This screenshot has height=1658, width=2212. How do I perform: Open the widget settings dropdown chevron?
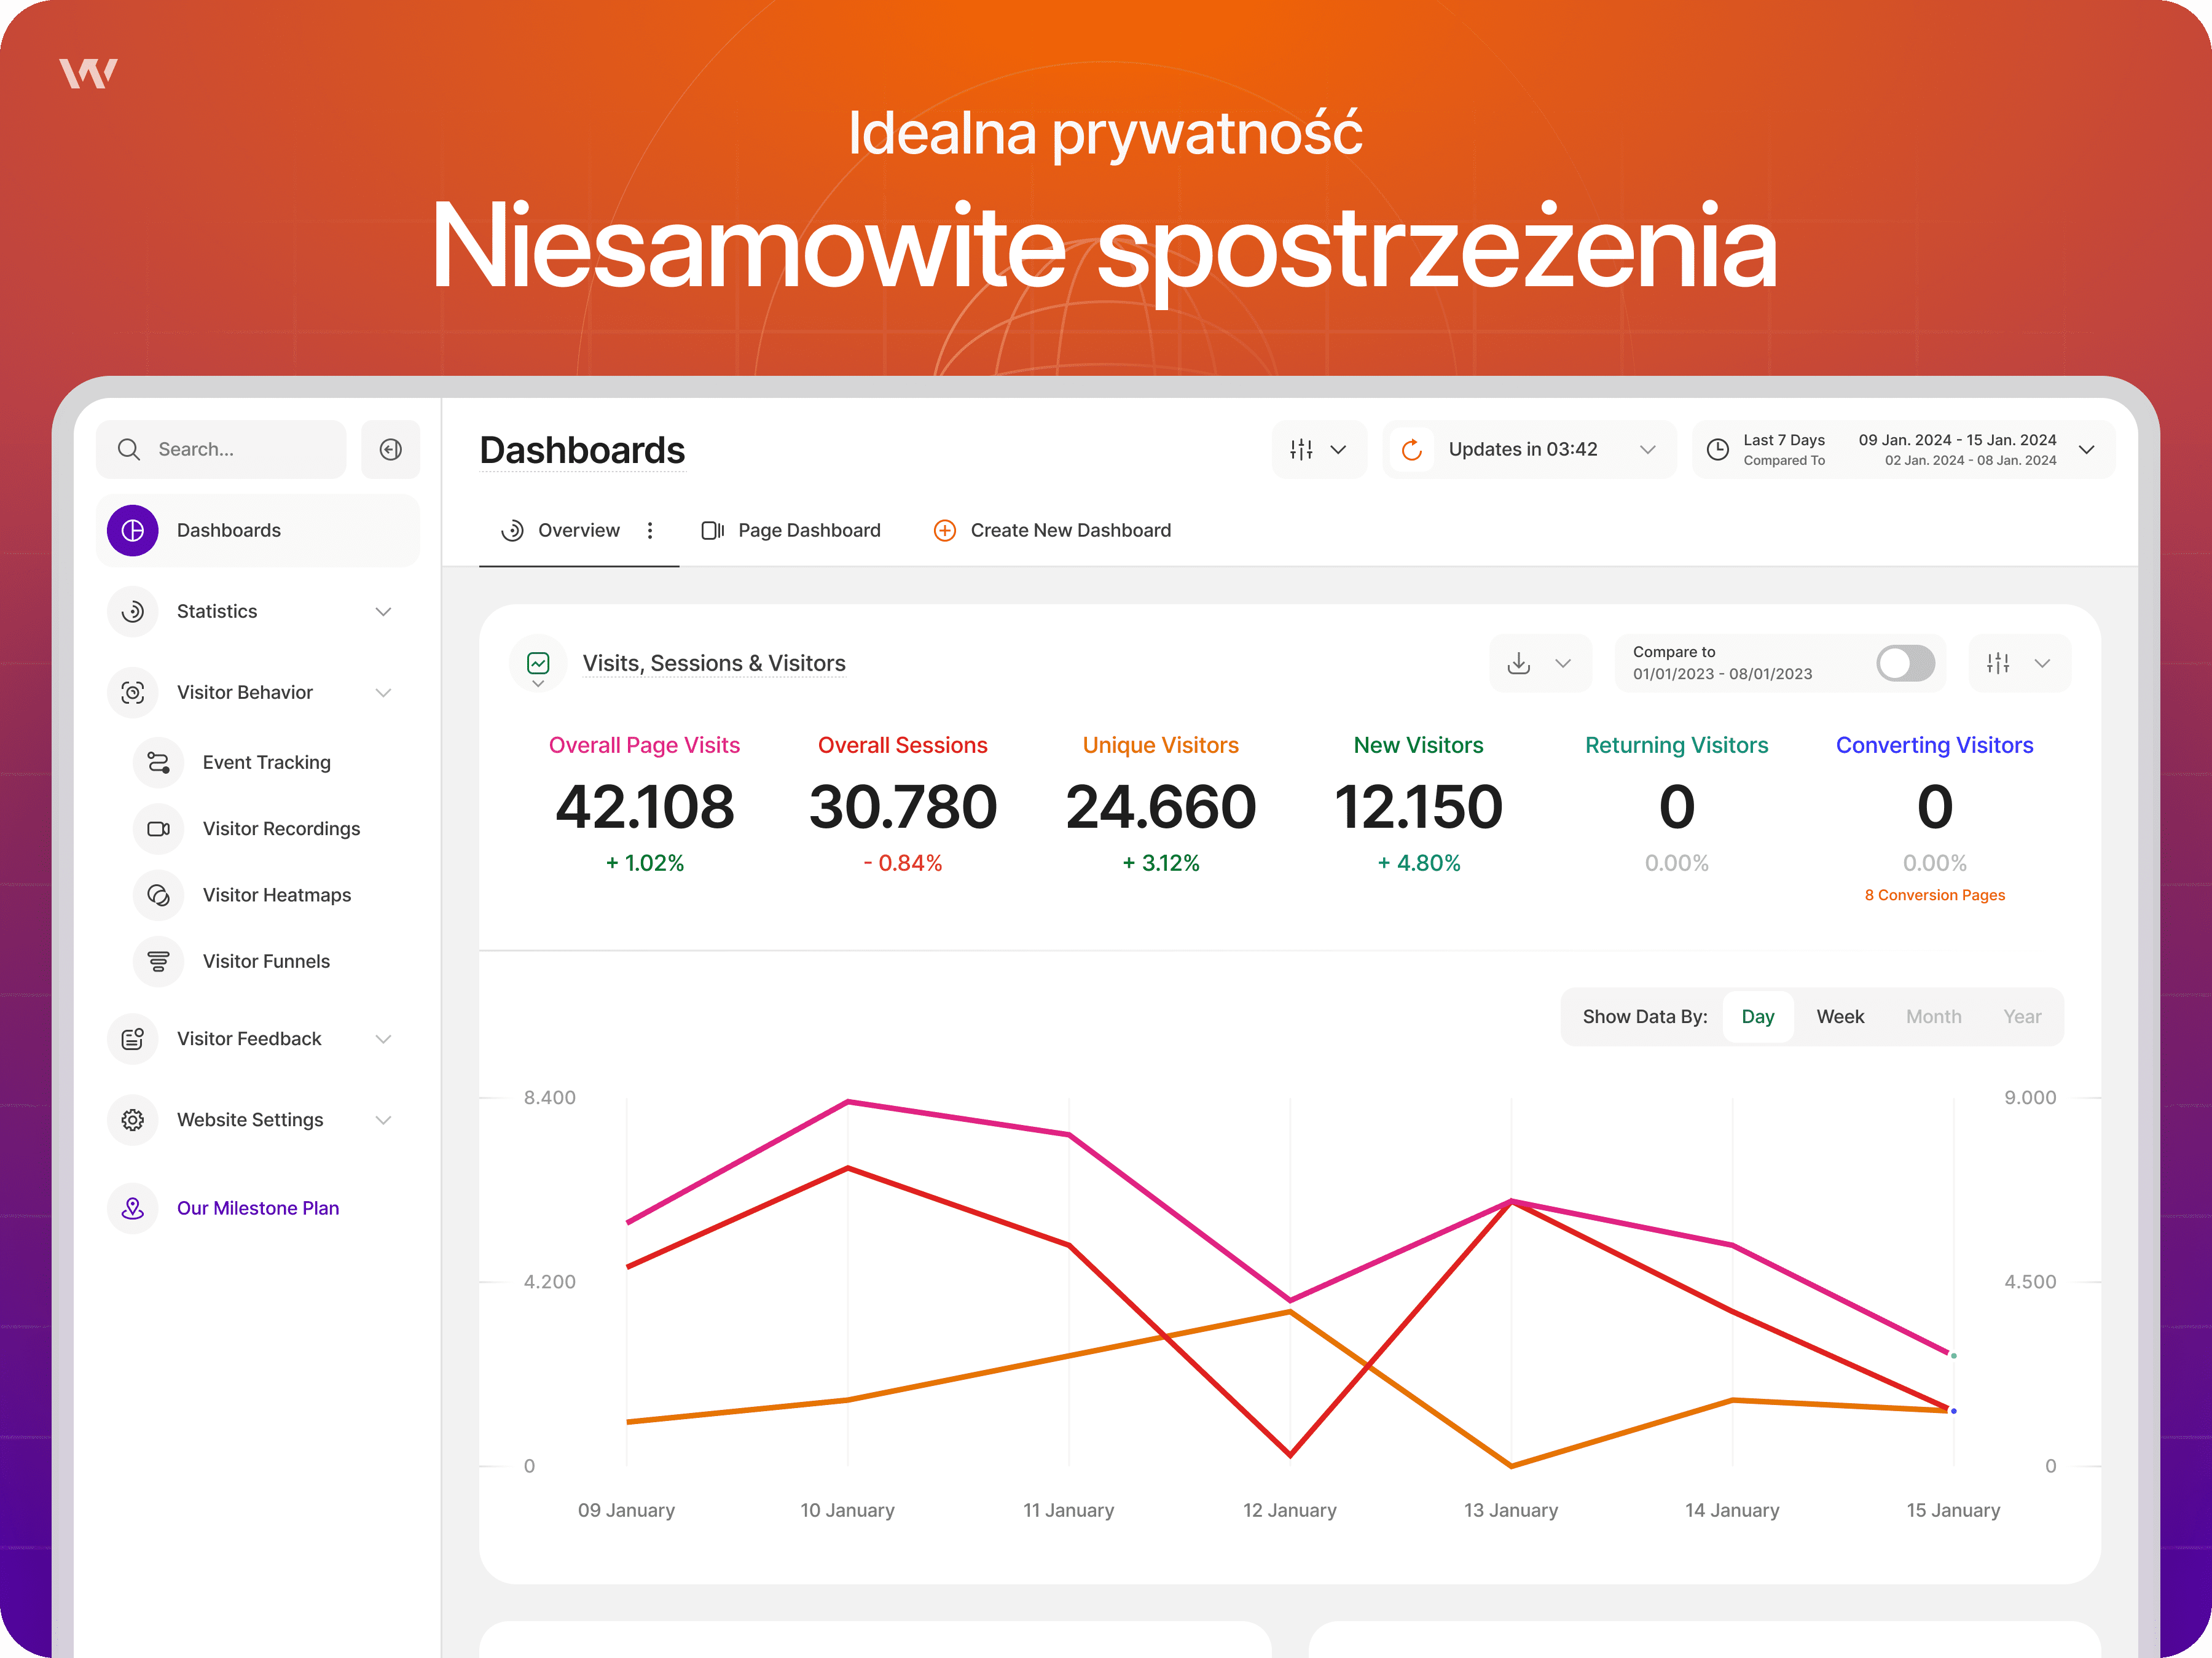point(2042,663)
